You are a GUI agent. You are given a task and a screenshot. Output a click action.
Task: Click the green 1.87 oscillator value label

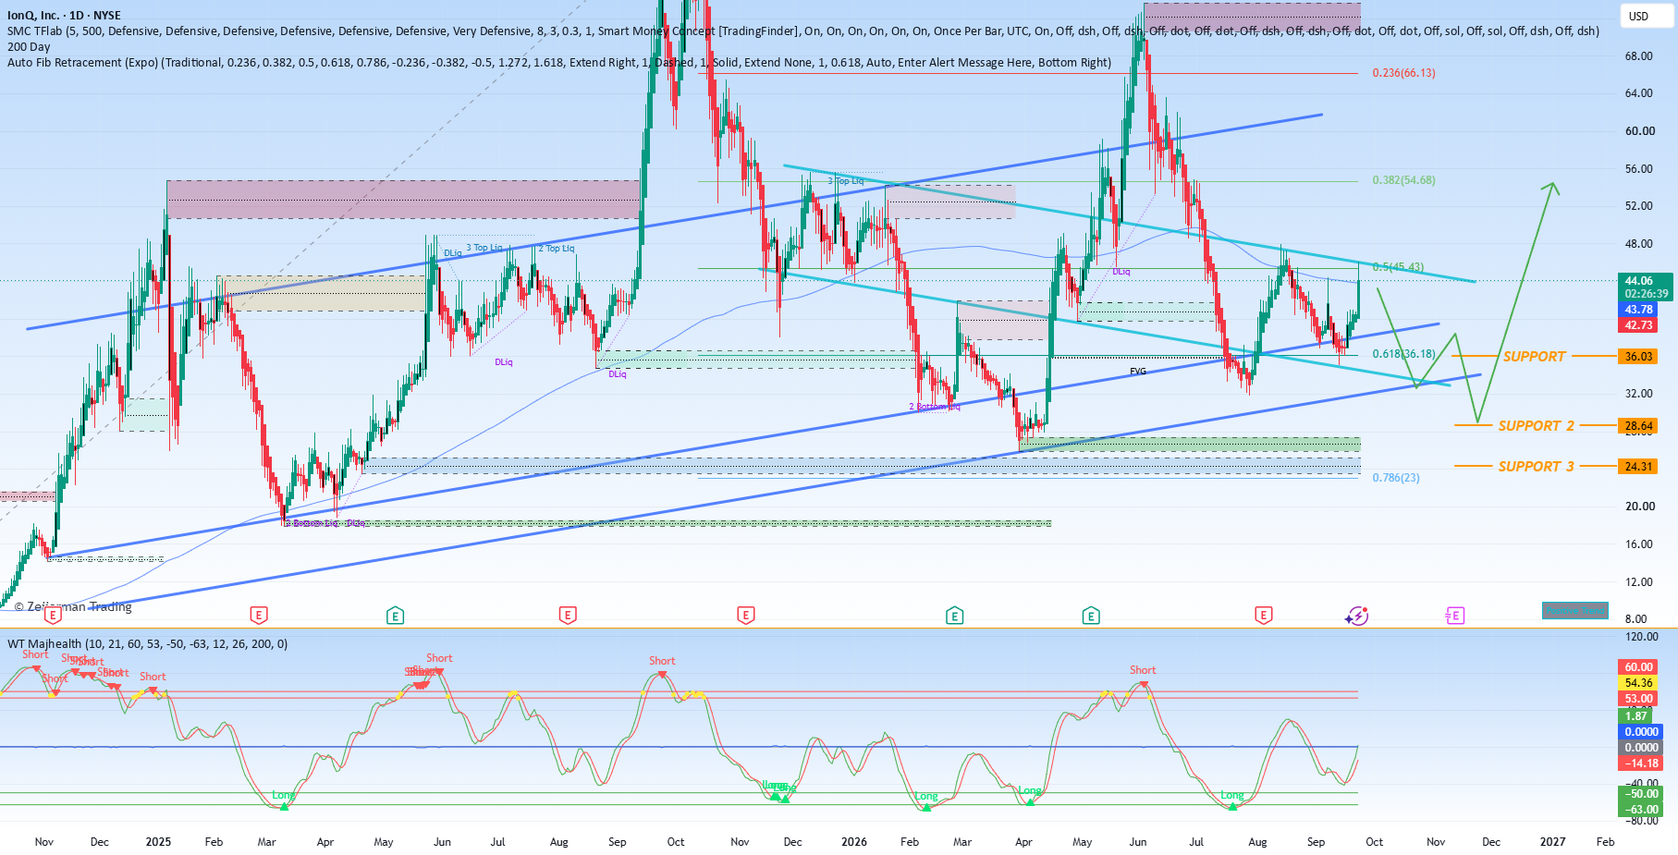tap(1636, 716)
